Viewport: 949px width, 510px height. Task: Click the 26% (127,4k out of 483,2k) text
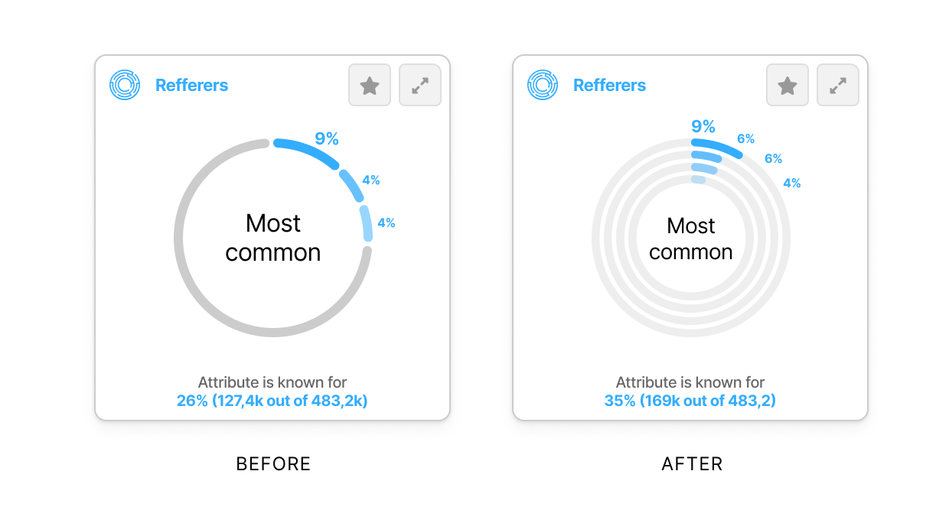(x=272, y=400)
